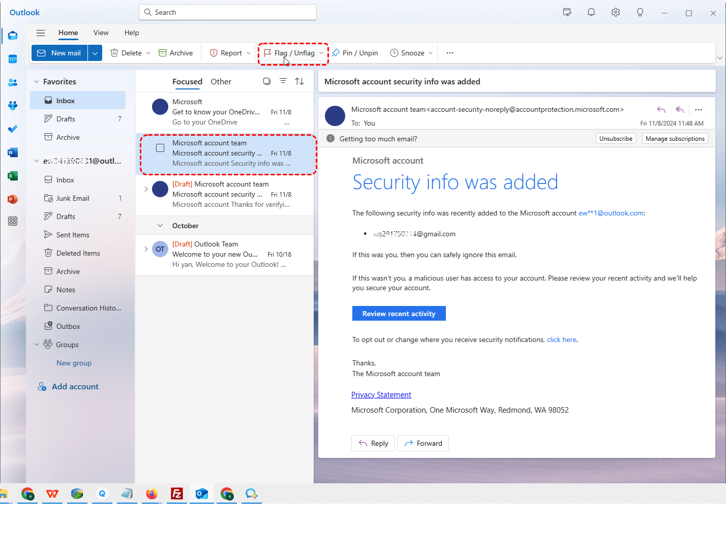Viewport: 726px width, 556px height.
Task: Open the More apps grid icon
Action: pos(13,221)
